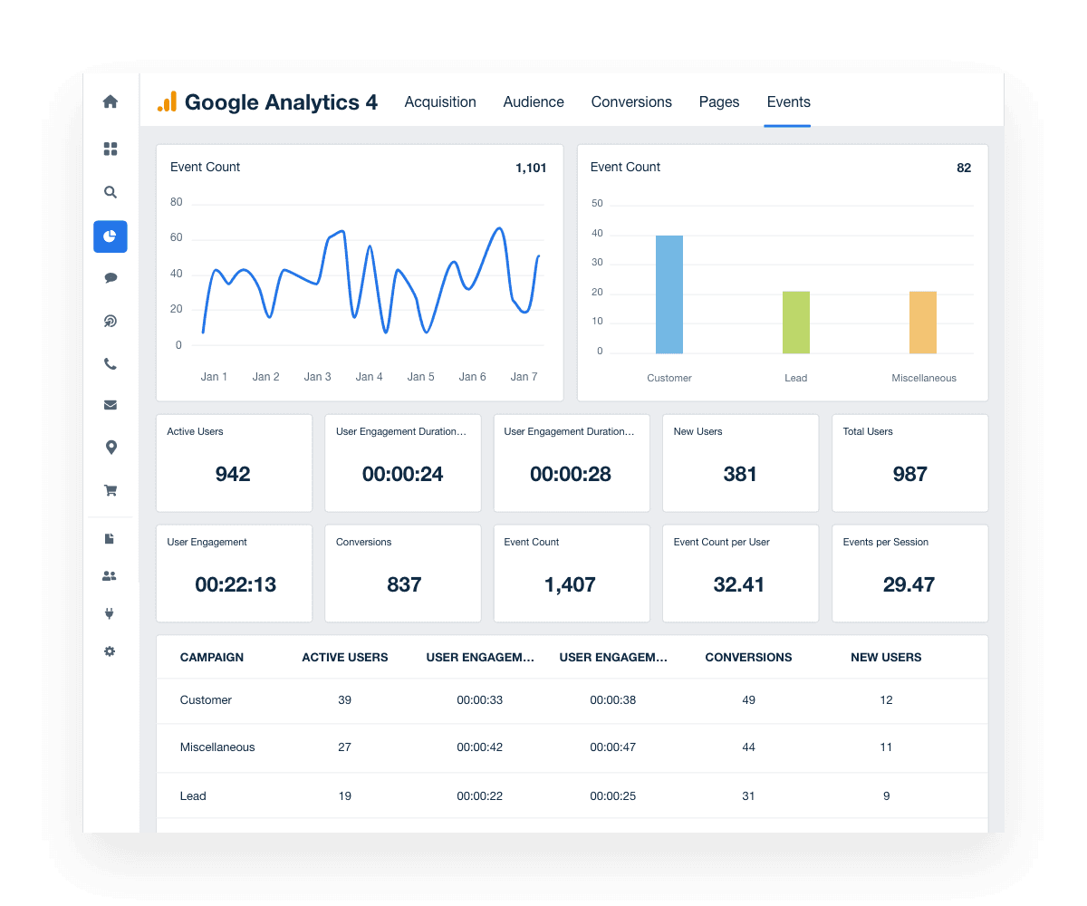
Task: Open the settings gear at sidebar bottom
Action: coord(110,651)
